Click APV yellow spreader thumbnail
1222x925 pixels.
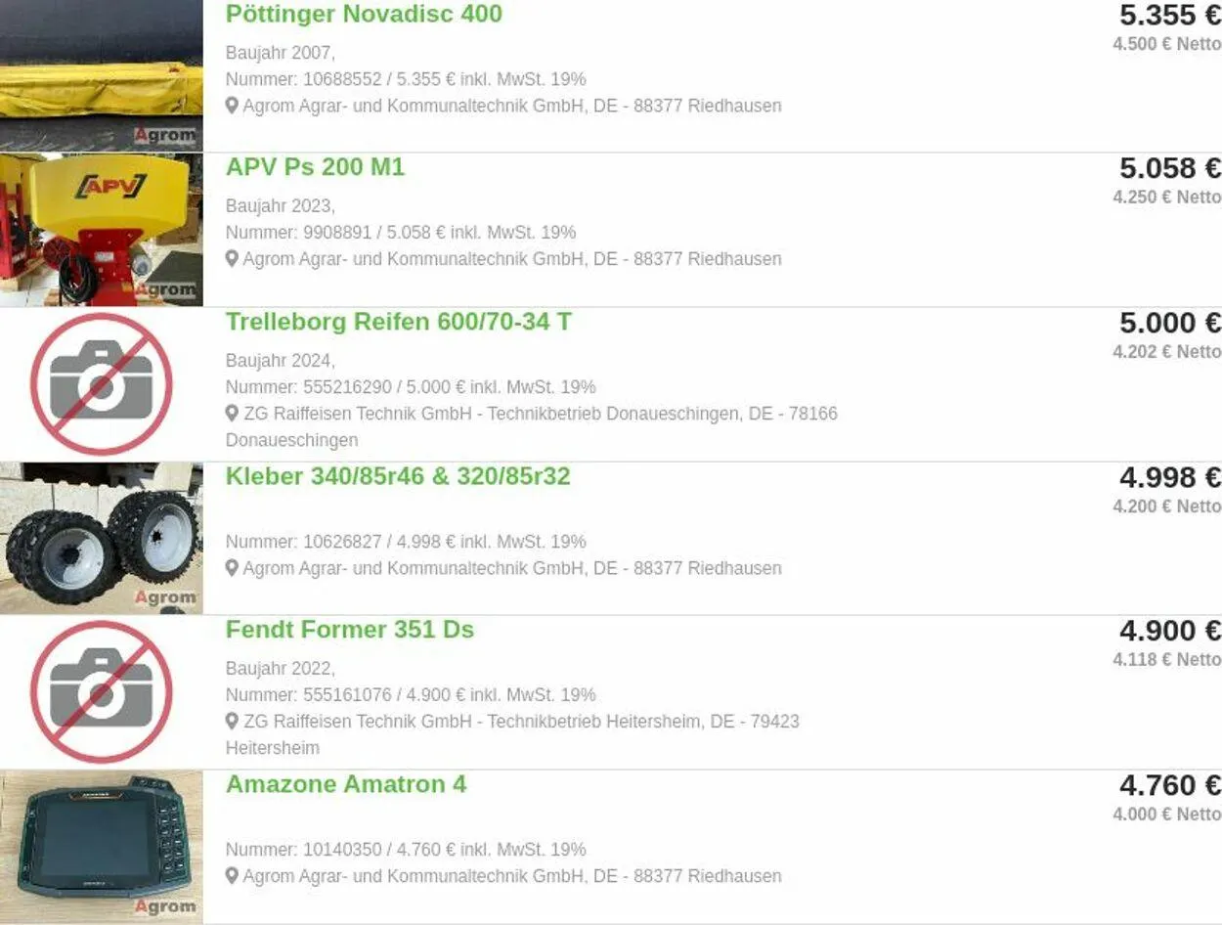click(102, 230)
